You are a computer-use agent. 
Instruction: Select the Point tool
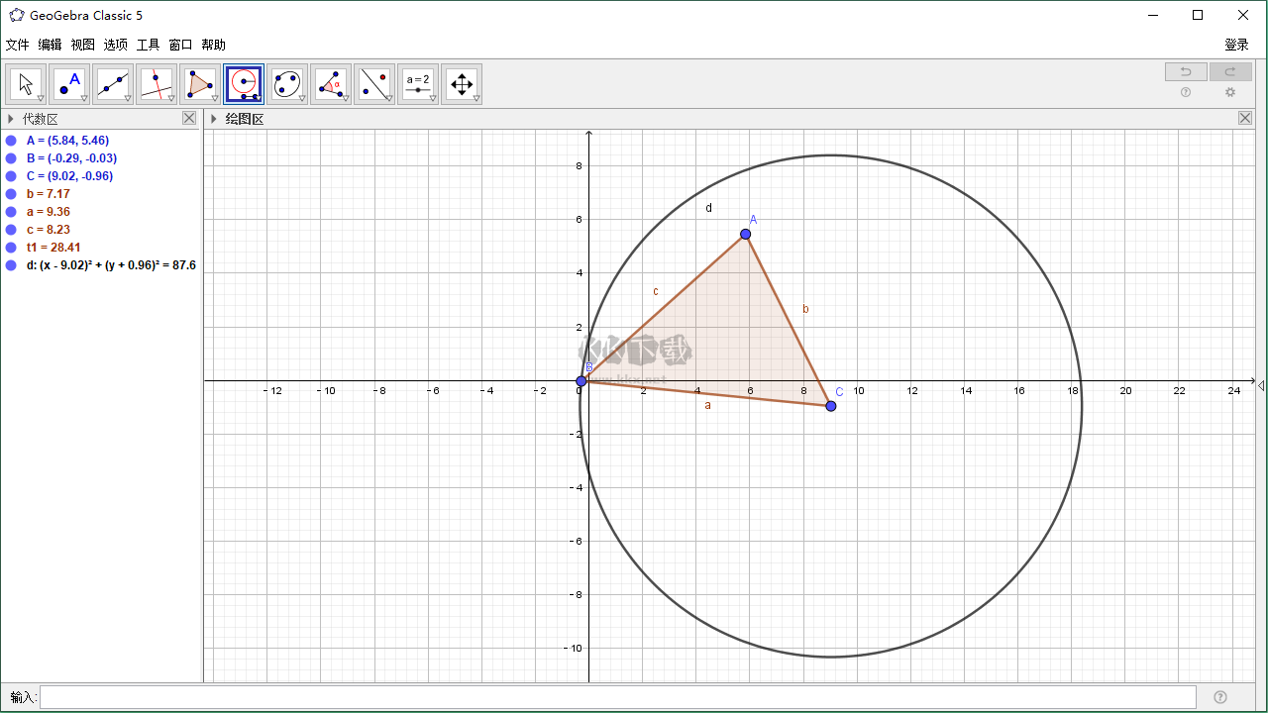click(x=69, y=83)
